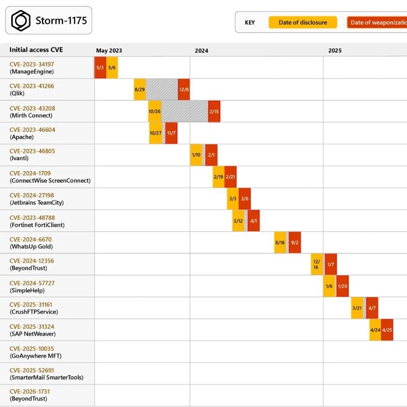Open the CVE-2023-43208 link

click(x=32, y=108)
